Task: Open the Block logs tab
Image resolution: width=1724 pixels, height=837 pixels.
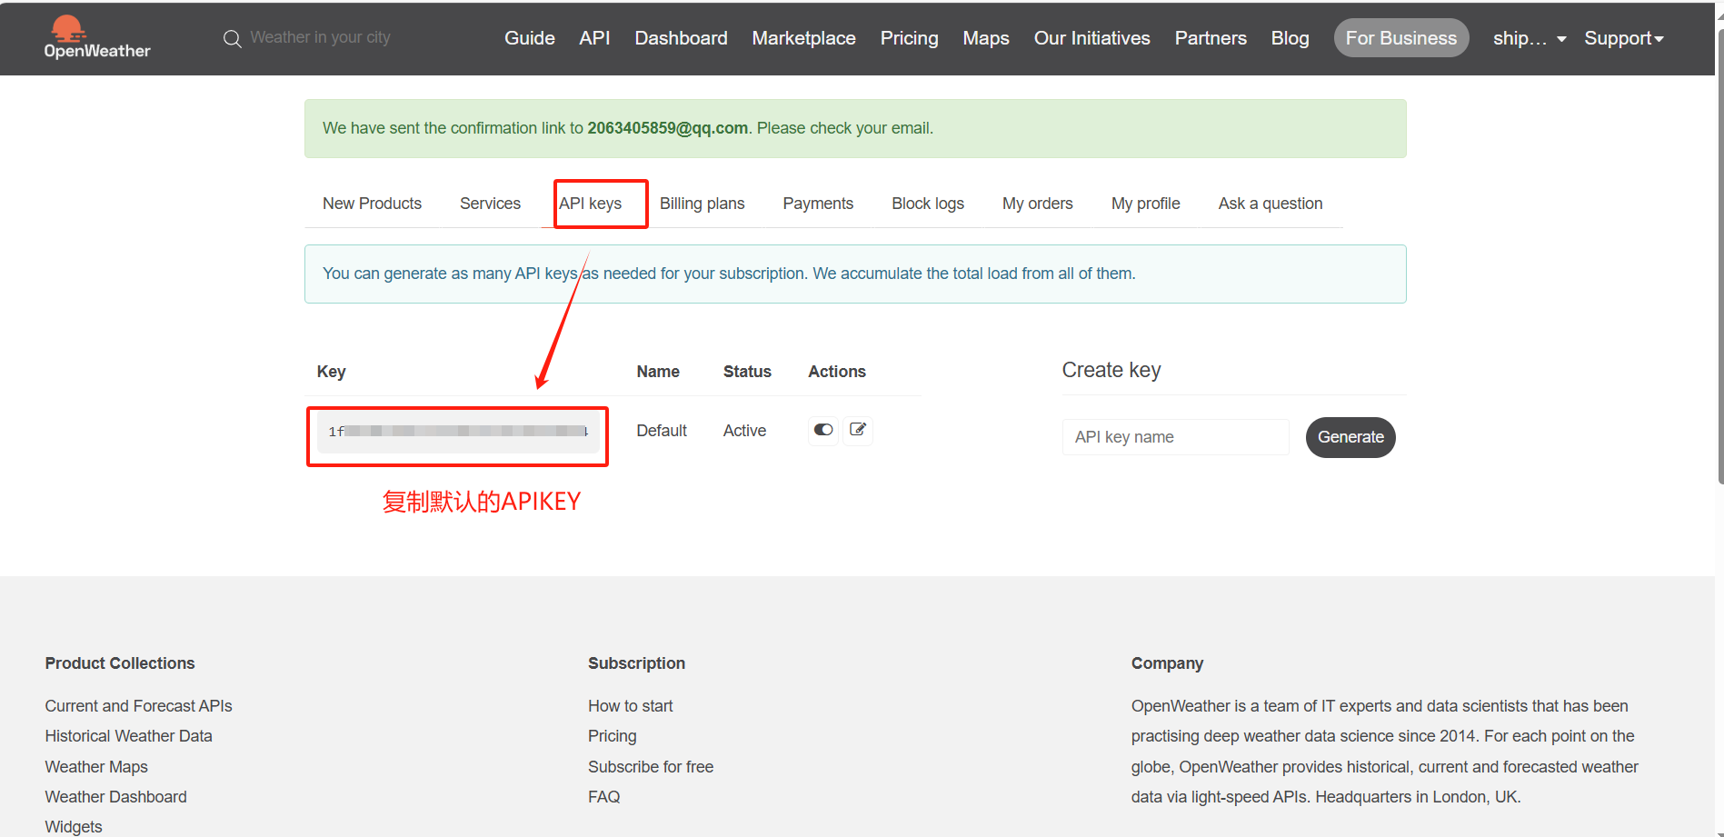Action: click(x=928, y=204)
